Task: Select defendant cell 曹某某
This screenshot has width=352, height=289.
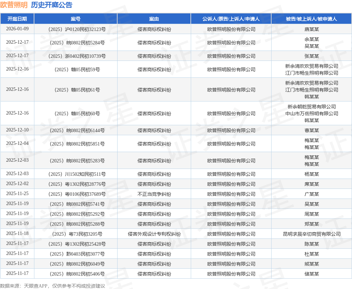Action: 311,131
